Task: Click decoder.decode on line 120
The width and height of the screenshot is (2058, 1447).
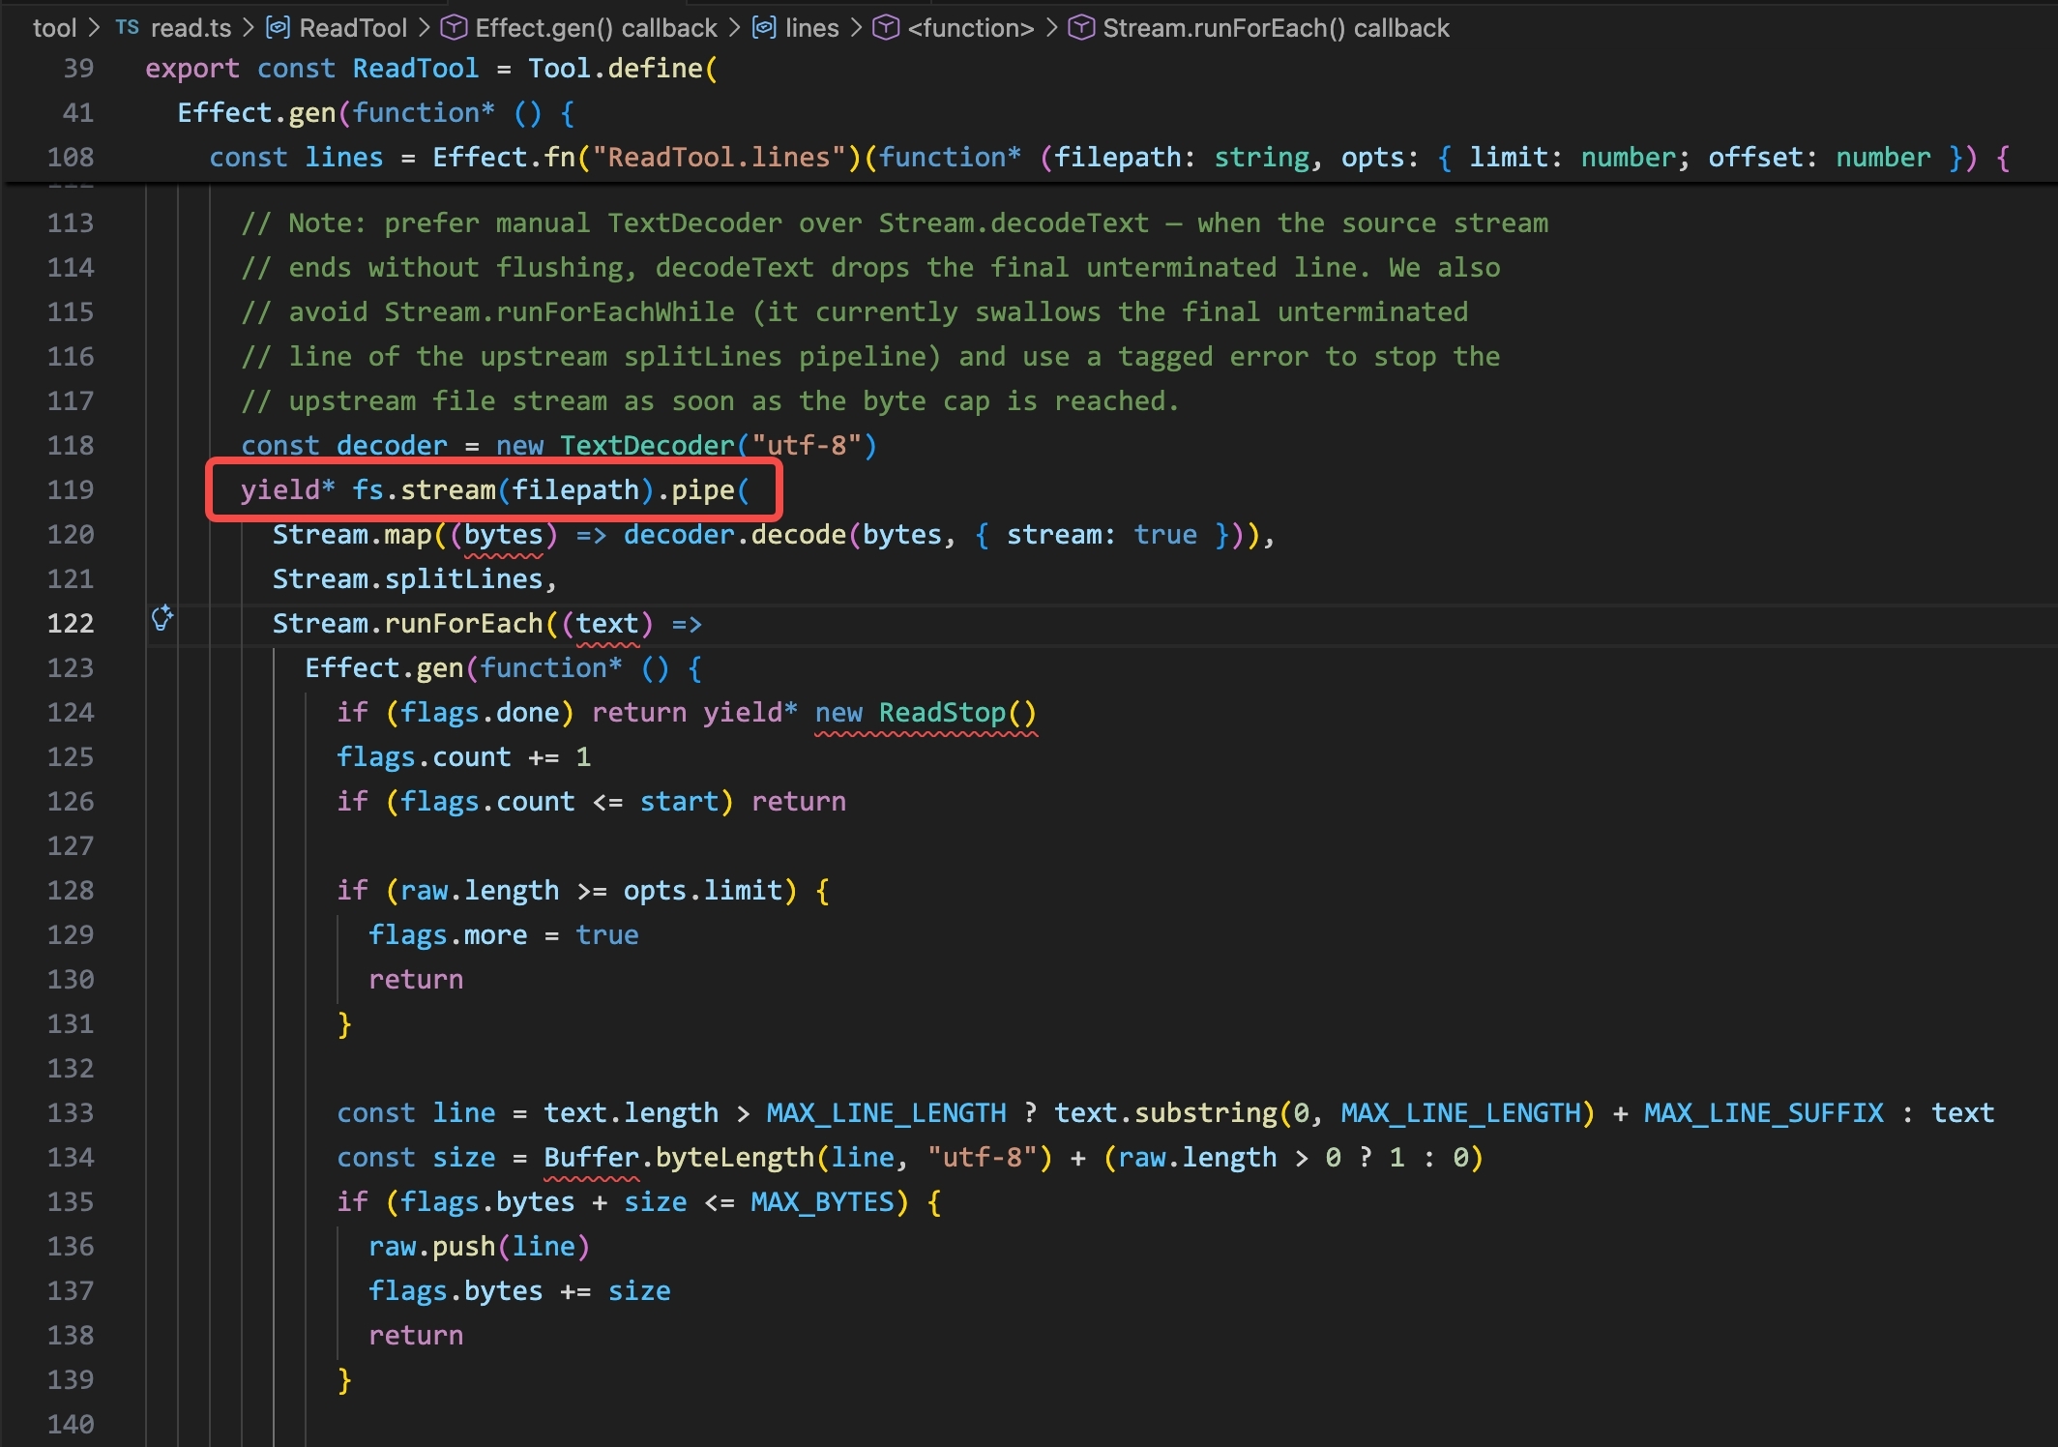Action: click(x=735, y=535)
